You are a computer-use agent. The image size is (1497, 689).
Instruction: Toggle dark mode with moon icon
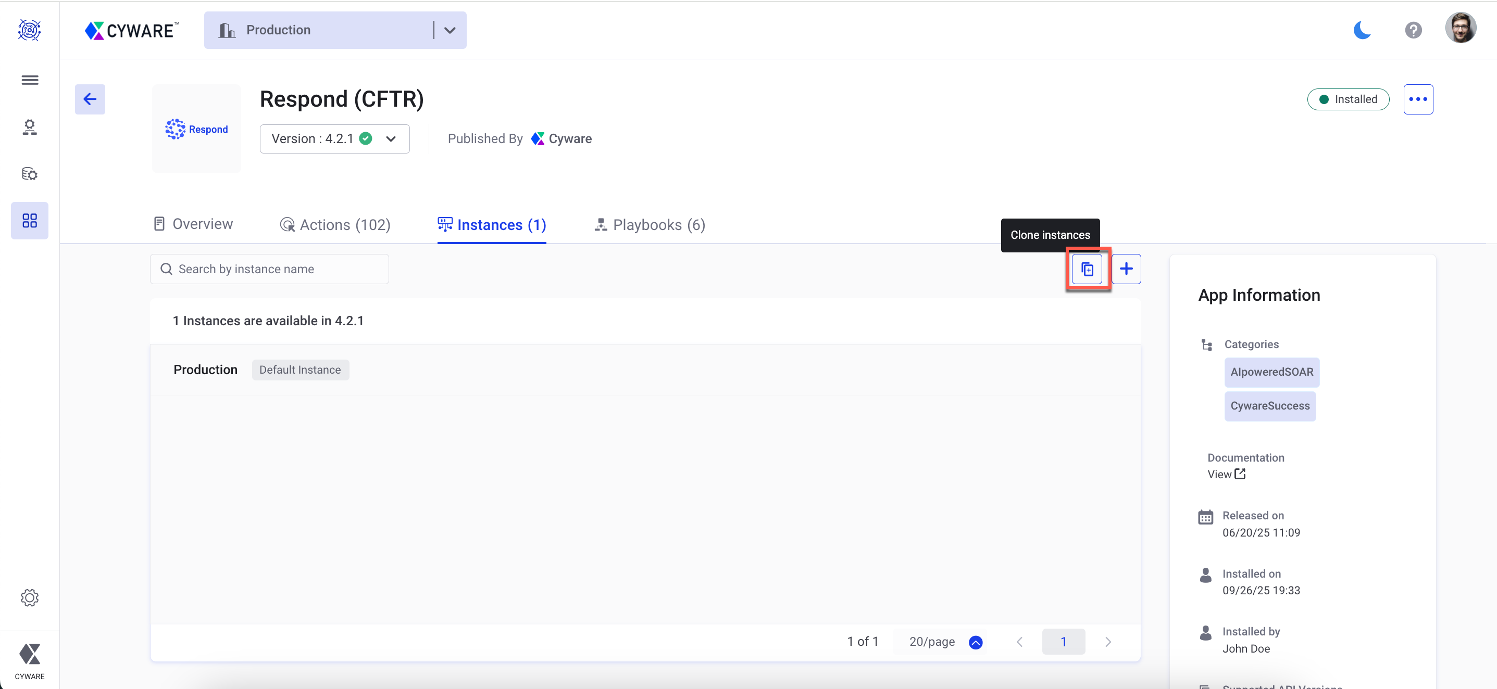[1362, 30]
